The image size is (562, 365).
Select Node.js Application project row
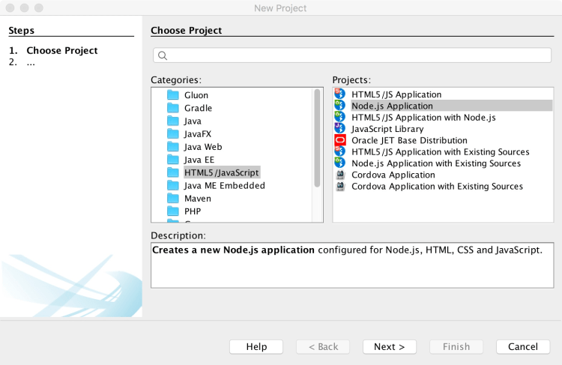point(451,106)
